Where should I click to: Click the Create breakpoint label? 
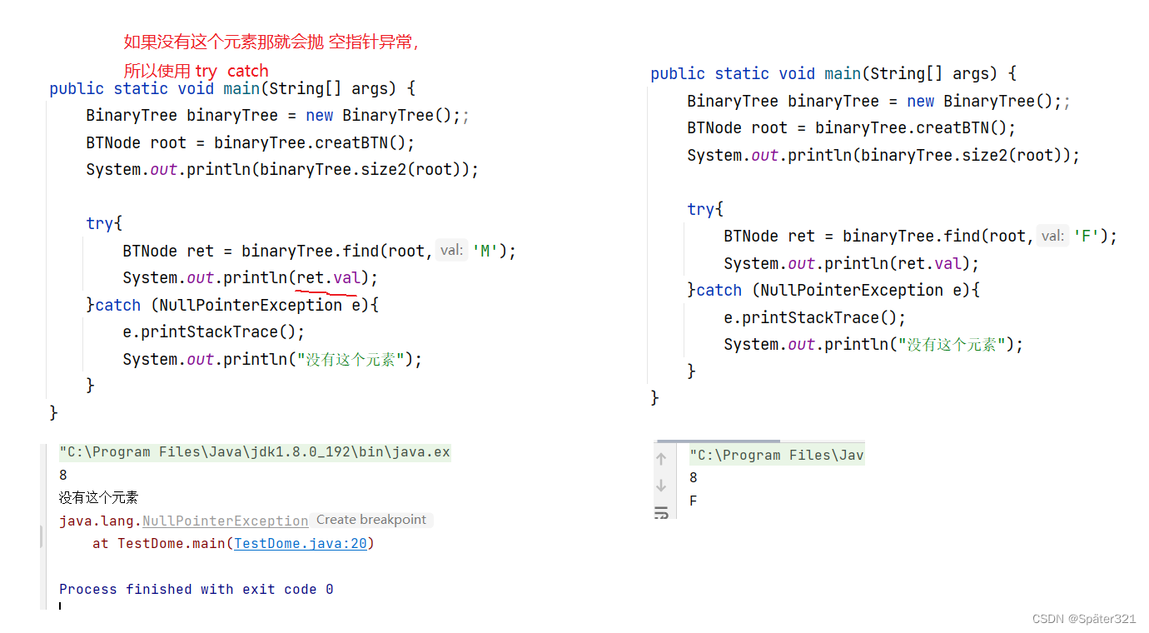[371, 520]
